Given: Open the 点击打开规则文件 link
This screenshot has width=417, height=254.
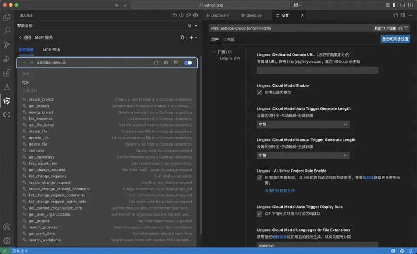Looking at the screenshot, I should point(279,191).
